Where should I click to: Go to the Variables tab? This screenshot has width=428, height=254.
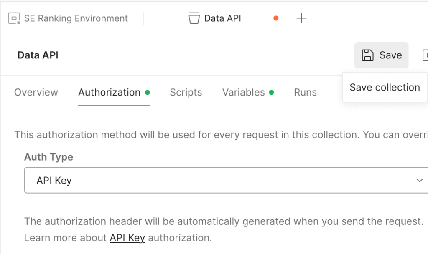click(248, 92)
